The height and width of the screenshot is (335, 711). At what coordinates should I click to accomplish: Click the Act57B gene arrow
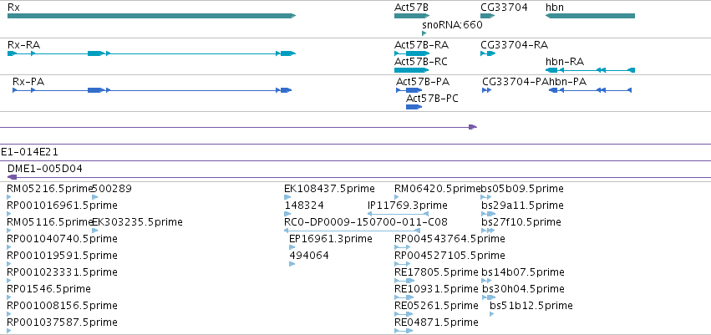coord(412,16)
